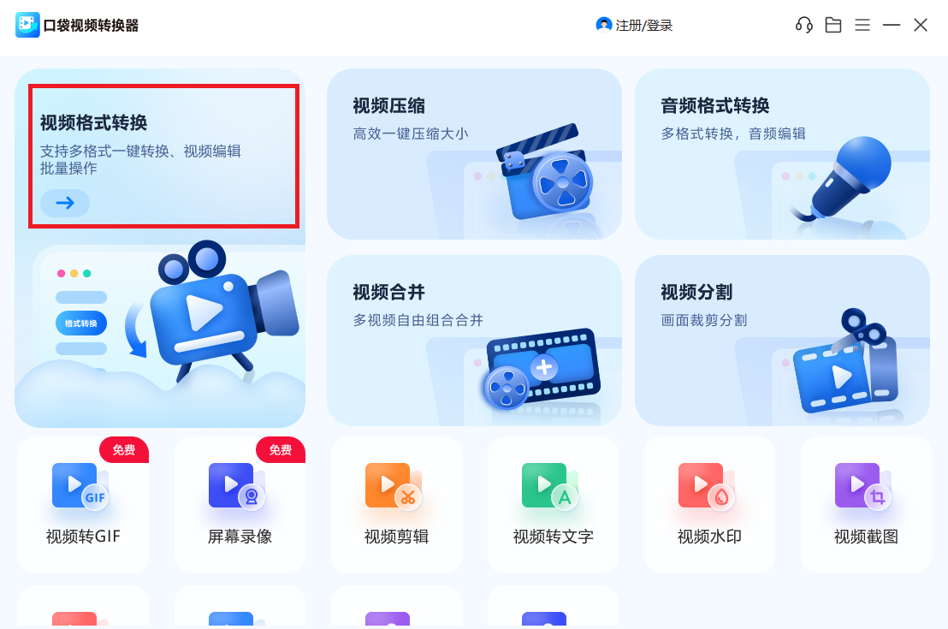
Task: Click the user avatar icon beside 注册/登录
Action: [603, 25]
